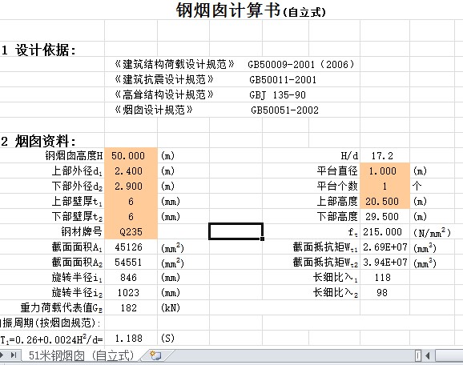463x365 pixels.
Task: Click the insert new worksheet icon
Action: coord(155,355)
